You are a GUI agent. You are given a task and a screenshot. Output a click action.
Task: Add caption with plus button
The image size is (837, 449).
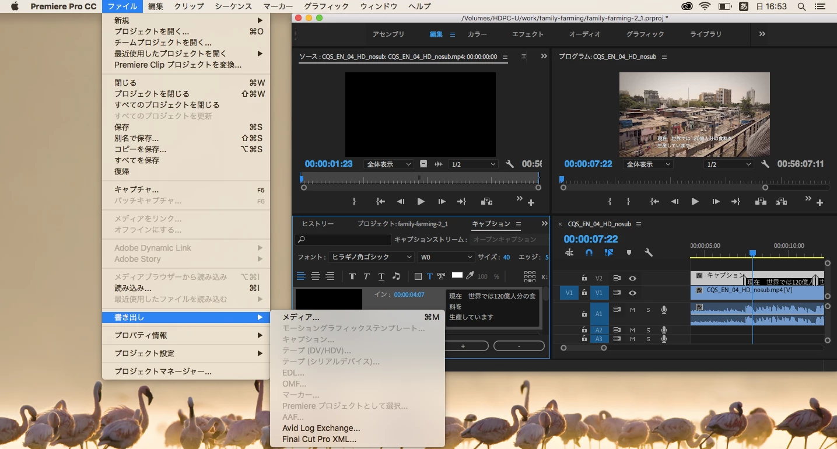coord(463,346)
